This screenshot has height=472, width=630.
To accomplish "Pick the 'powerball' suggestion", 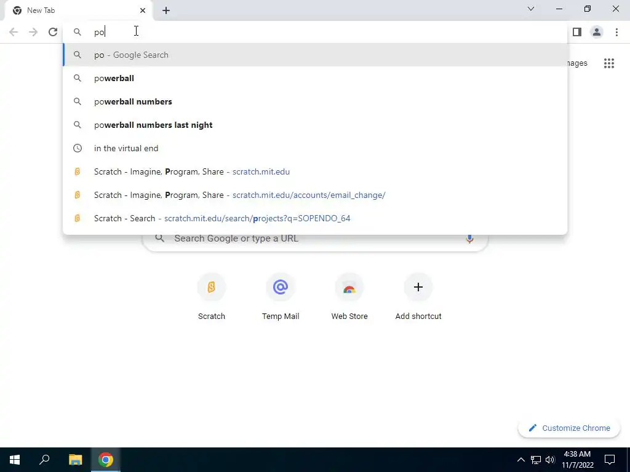I will pyautogui.click(x=316, y=78).
